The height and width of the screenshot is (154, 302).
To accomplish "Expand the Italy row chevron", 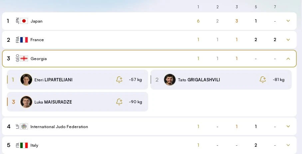I will (x=288, y=145).
